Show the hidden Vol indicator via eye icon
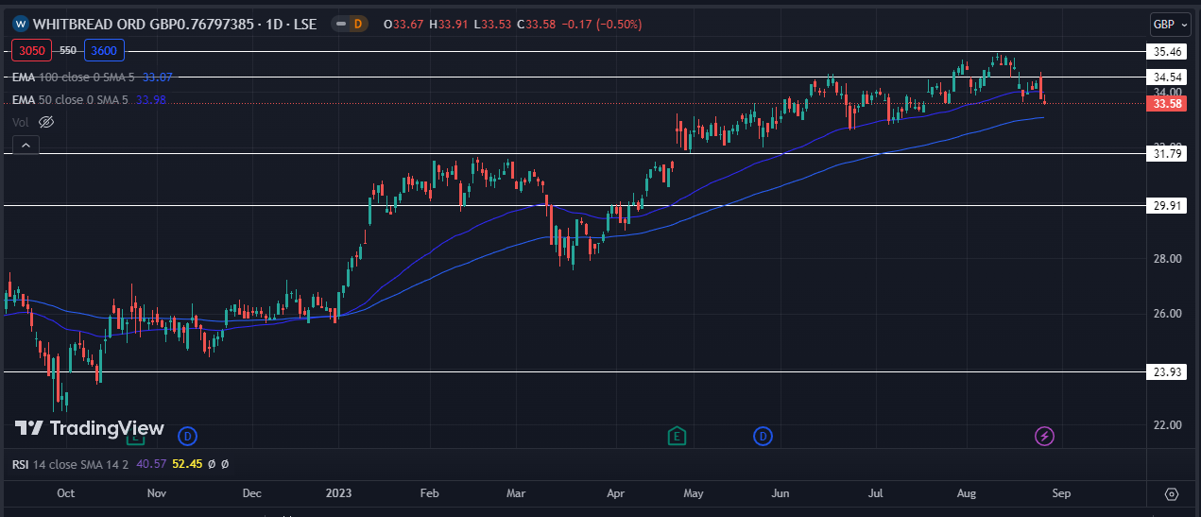Viewport: 1201px width, 517px height. (46, 122)
